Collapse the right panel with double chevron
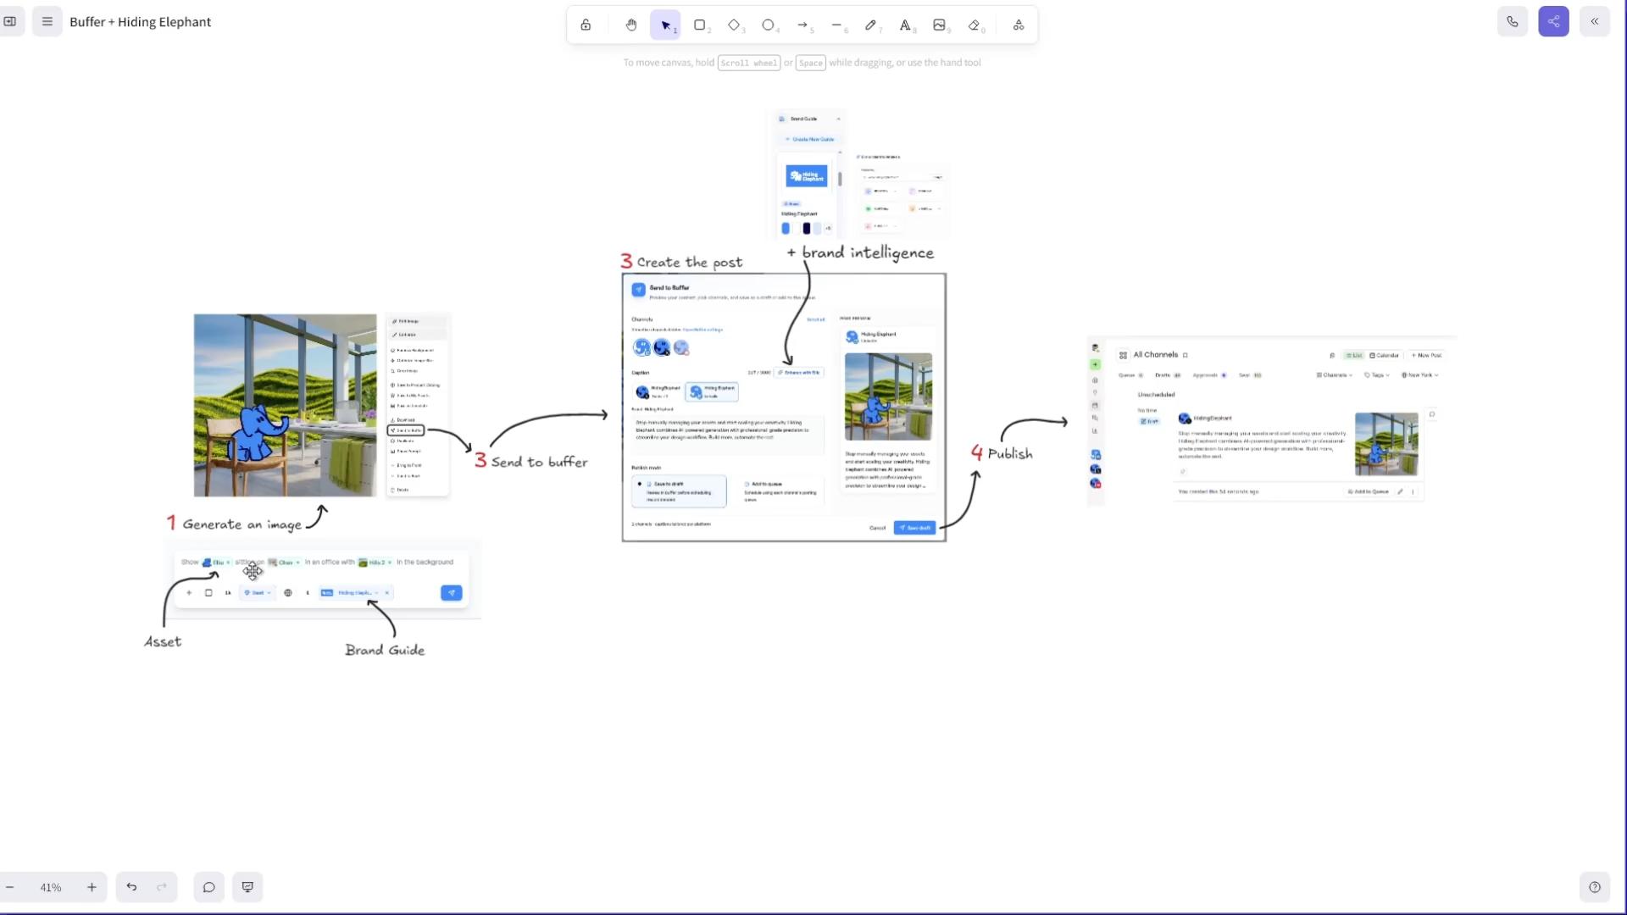1627x915 pixels. pyautogui.click(x=1595, y=22)
